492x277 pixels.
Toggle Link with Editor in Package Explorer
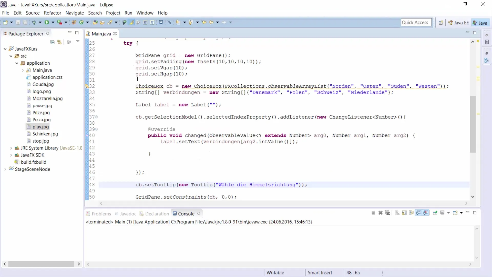point(59,42)
